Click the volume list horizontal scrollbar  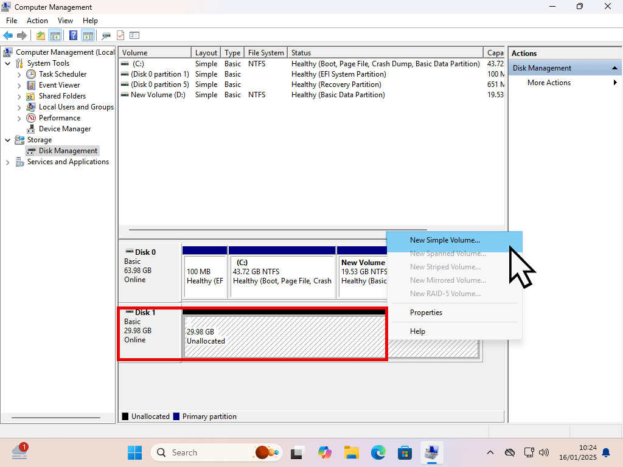(304, 230)
